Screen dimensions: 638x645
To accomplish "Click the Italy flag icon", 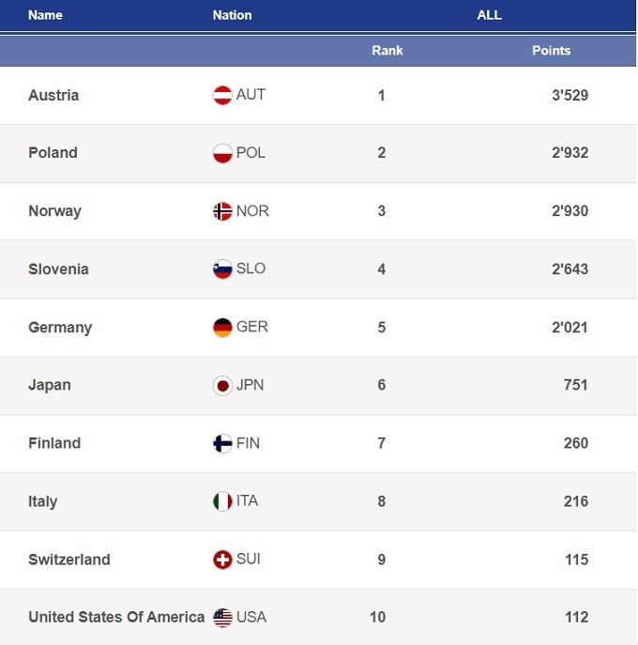I will point(222,501).
